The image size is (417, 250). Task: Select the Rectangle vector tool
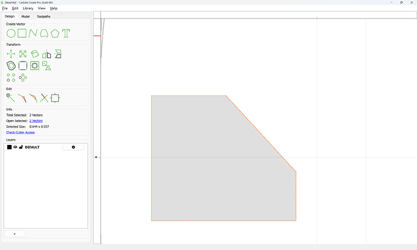pyautogui.click(x=22, y=33)
